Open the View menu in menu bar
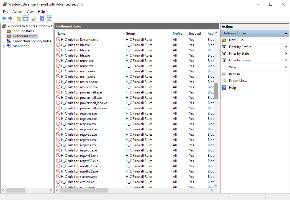The image size is (290, 200). [x=30, y=12]
